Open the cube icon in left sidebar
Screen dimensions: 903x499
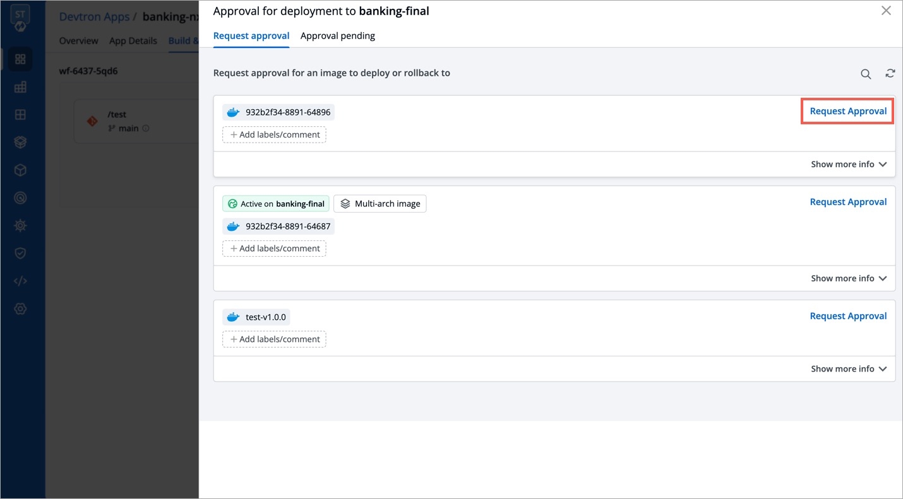pos(20,170)
